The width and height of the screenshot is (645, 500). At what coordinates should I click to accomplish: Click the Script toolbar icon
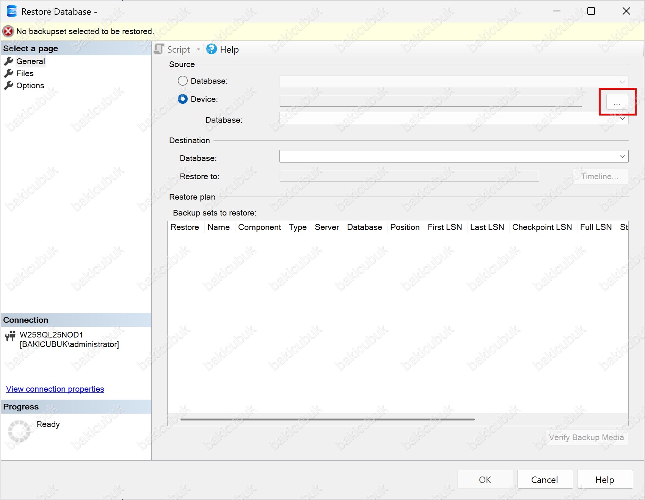pos(159,49)
